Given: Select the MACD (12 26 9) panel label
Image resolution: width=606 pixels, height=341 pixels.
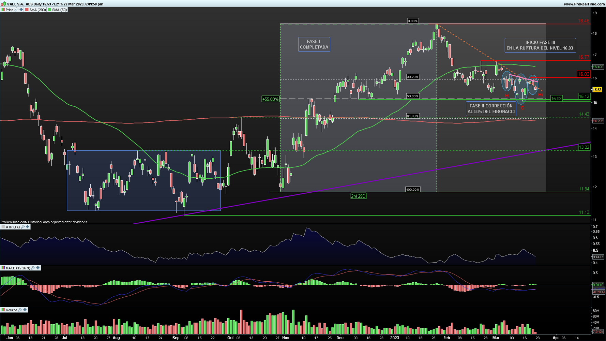Looking at the screenshot, I should coord(18,268).
